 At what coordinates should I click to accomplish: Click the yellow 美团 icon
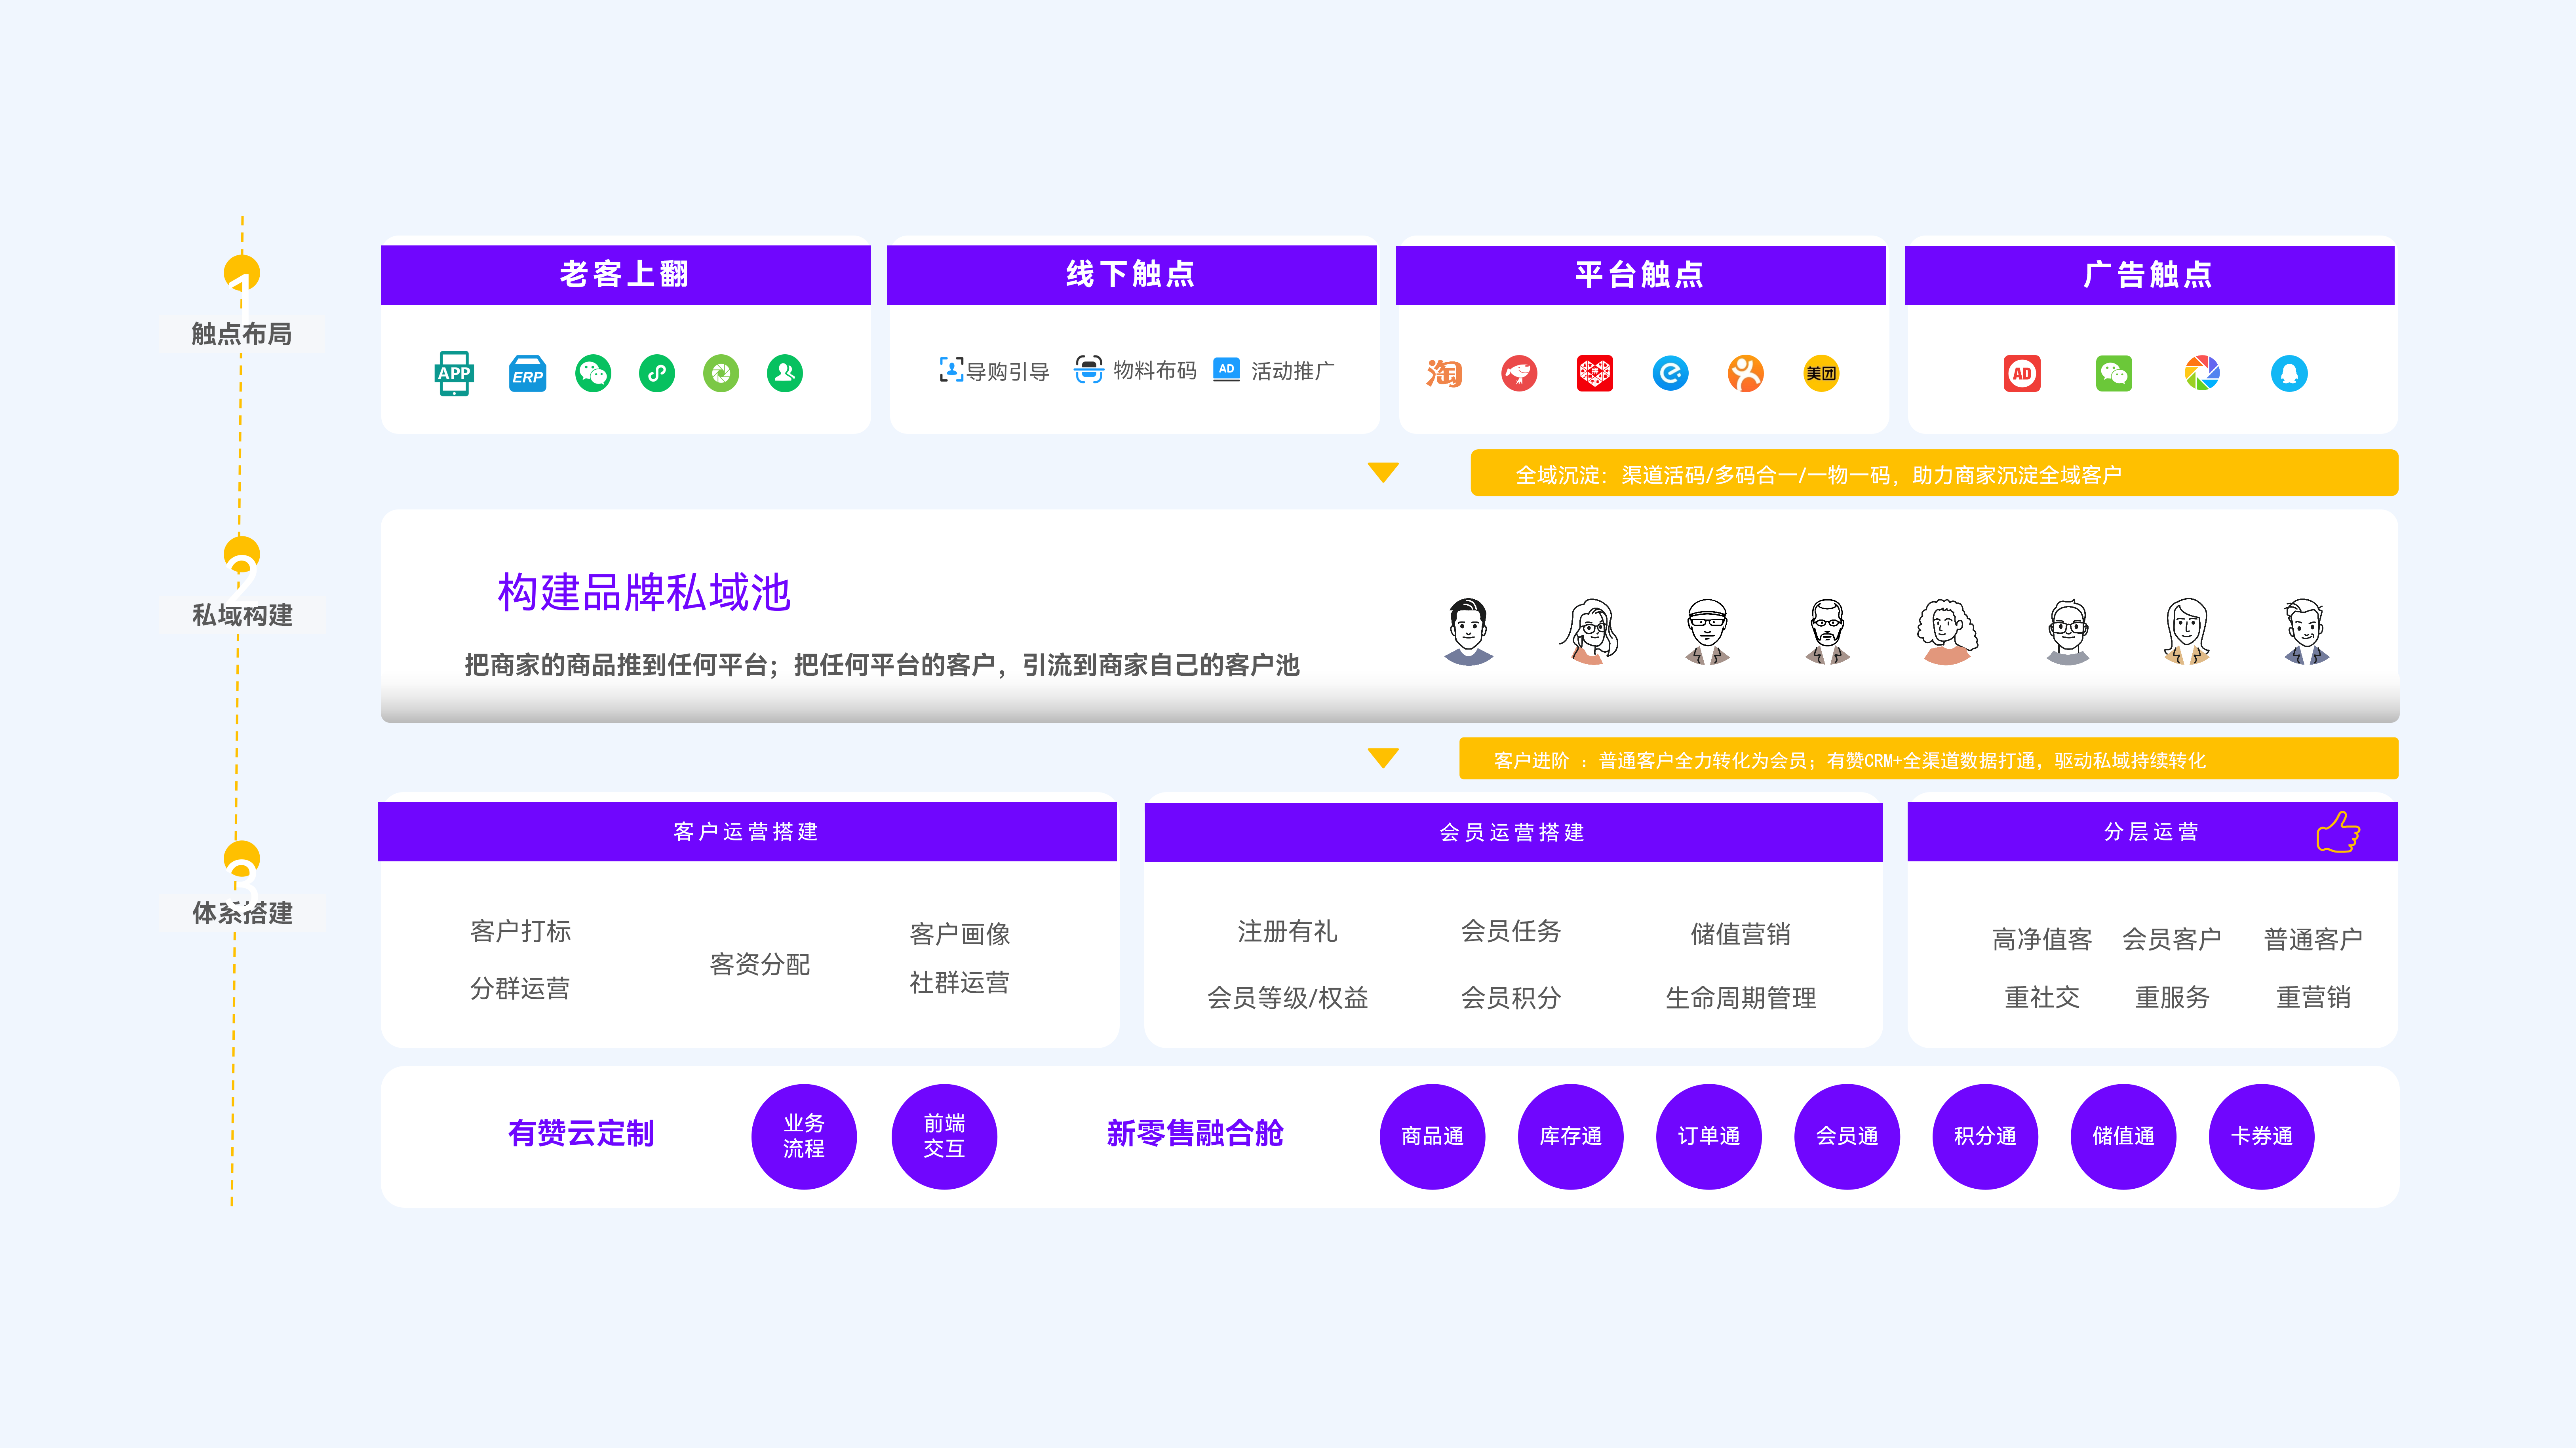point(1821,373)
